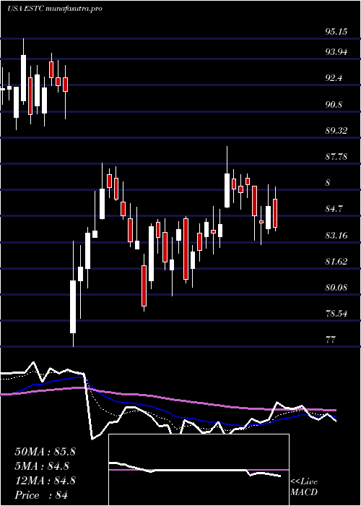Click the tall white candle reaching above 95.15
Screen dimensions: 361x506
[23, 78]
